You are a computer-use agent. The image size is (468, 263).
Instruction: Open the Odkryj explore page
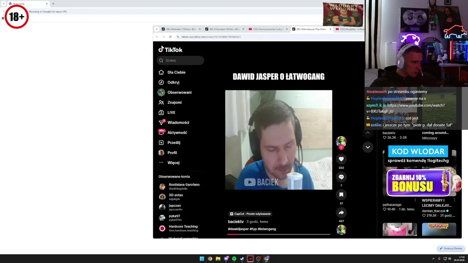click(169, 82)
